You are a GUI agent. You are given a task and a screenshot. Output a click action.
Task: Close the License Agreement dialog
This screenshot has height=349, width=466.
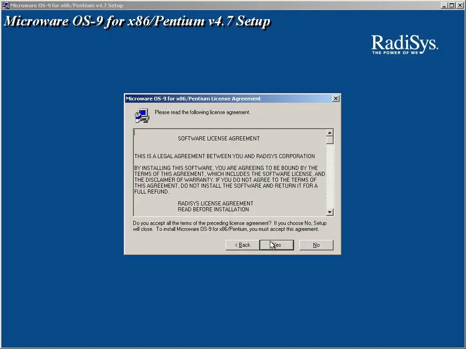click(335, 99)
